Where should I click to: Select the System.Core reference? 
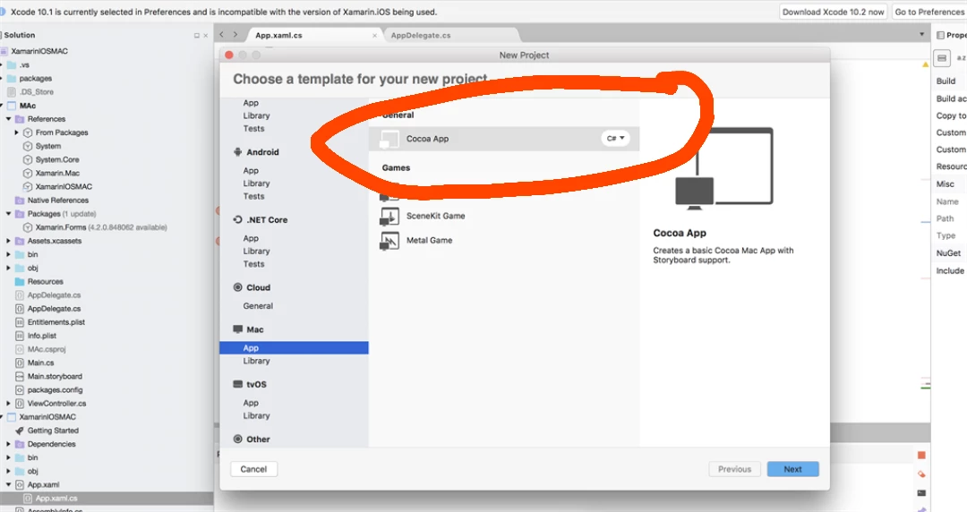click(x=57, y=159)
